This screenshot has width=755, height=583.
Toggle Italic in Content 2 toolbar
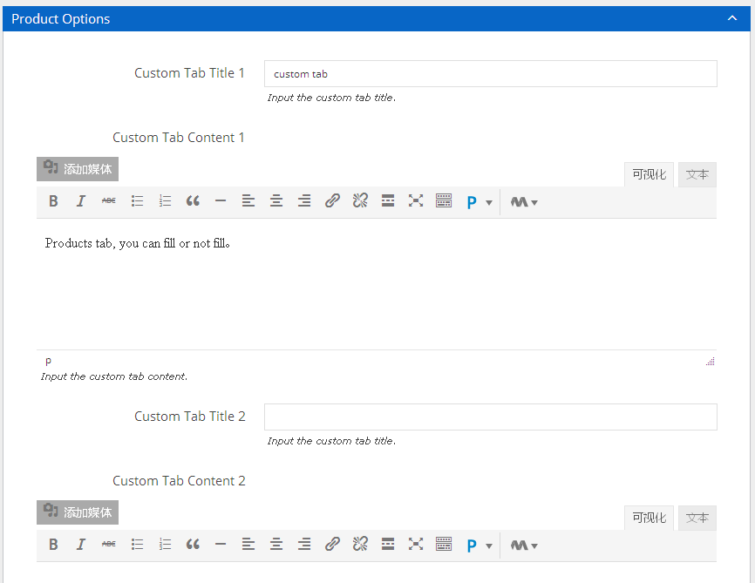click(x=81, y=545)
